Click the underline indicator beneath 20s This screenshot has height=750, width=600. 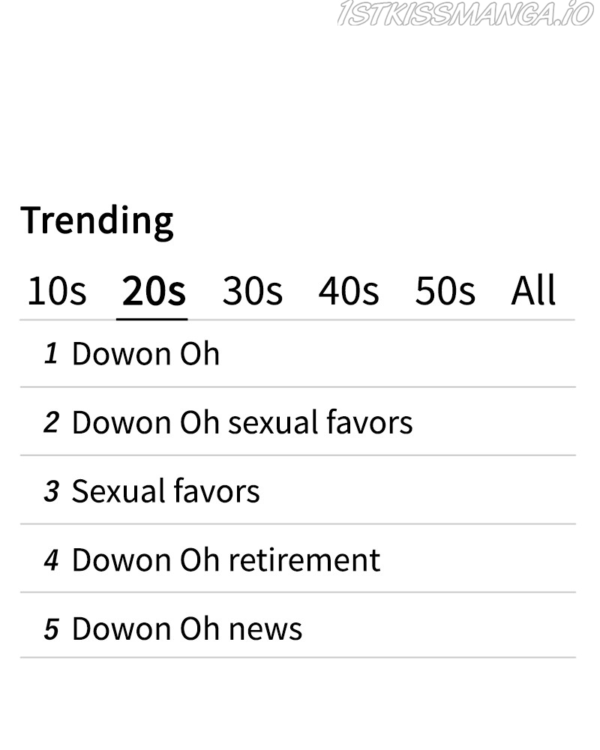152,319
